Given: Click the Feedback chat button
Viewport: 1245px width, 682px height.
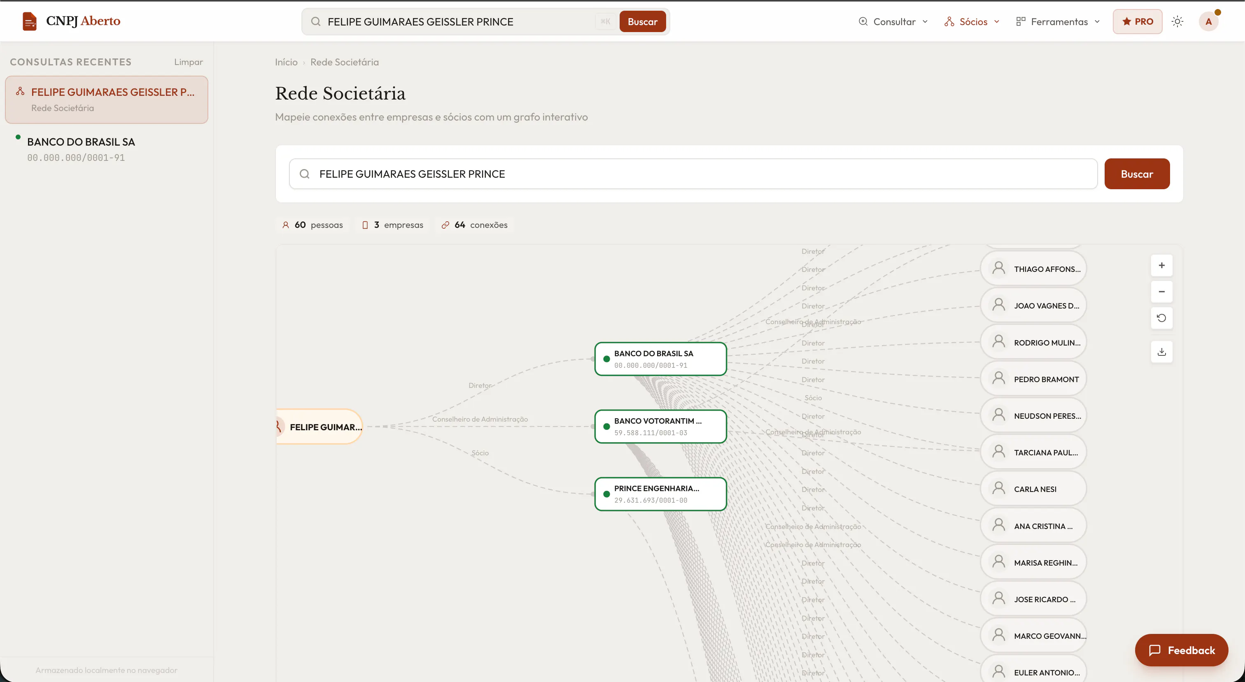Looking at the screenshot, I should (1181, 650).
